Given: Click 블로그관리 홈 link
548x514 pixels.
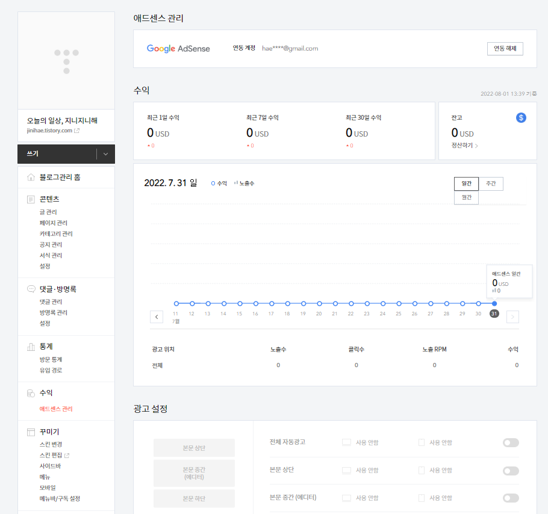Looking at the screenshot, I should (x=60, y=178).
